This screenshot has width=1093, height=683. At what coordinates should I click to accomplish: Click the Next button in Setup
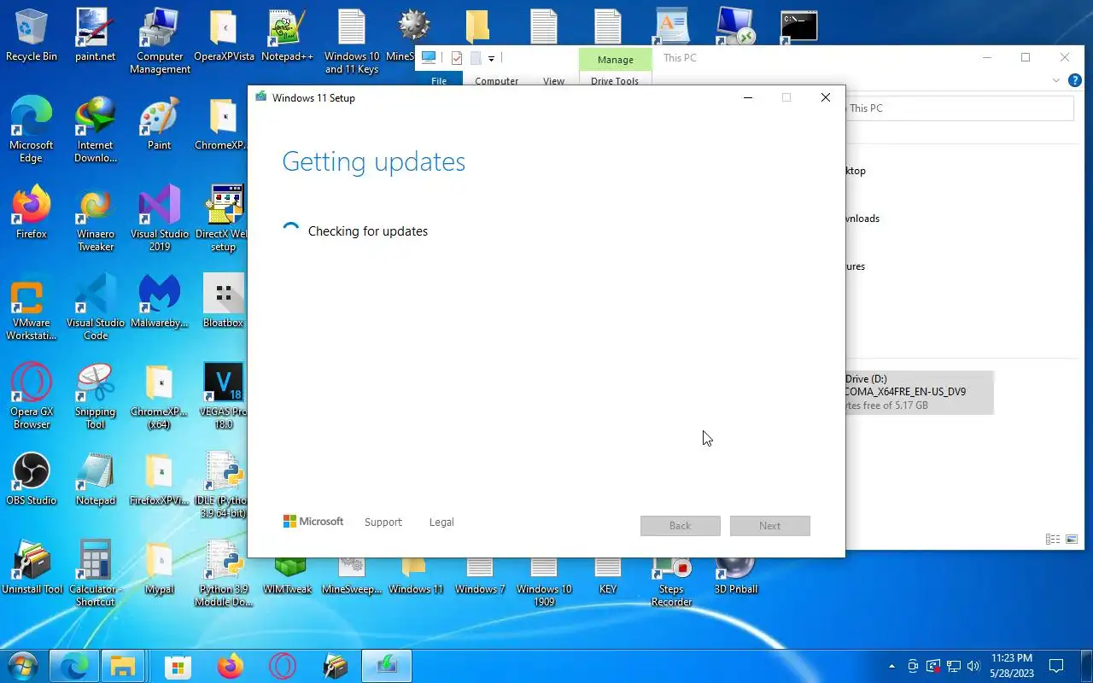pos(770,525)
